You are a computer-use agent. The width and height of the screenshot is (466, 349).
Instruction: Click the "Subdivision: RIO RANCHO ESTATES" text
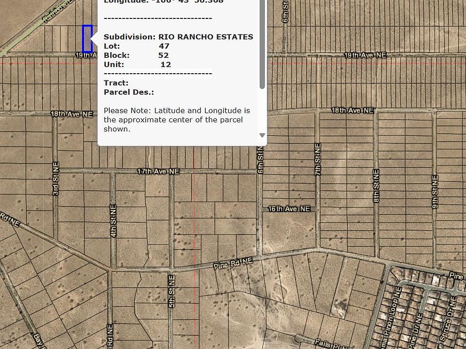coord(178,37)
